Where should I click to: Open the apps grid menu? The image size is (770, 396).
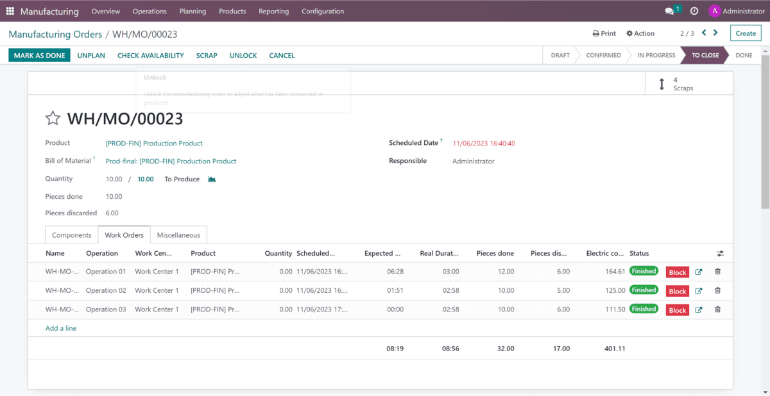10,11
